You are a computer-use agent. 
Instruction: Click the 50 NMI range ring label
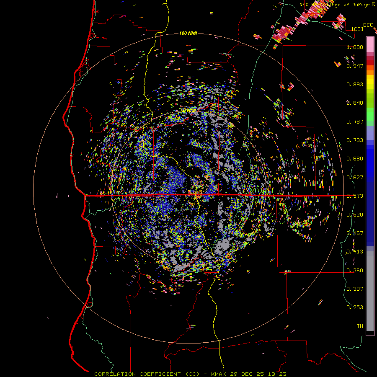click(x=188, y=111)
